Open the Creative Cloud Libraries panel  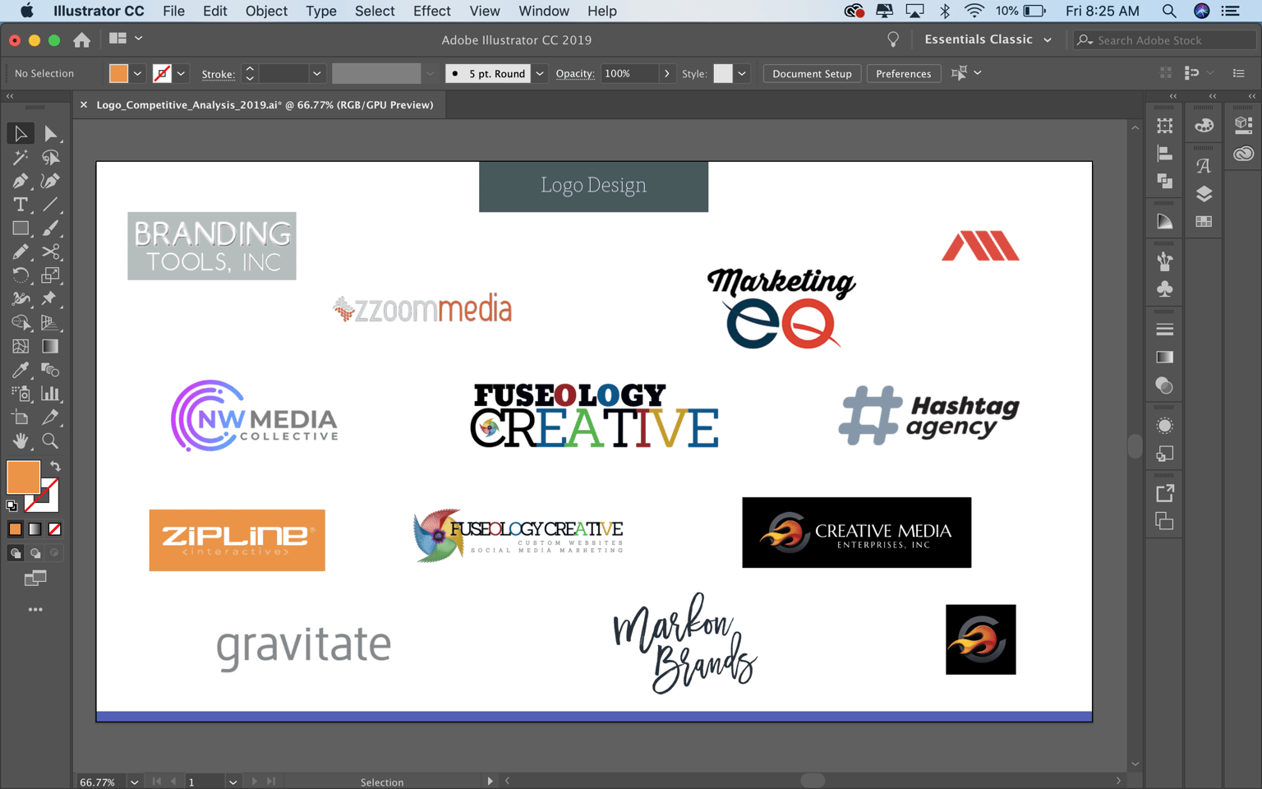tap(1243, 154)
